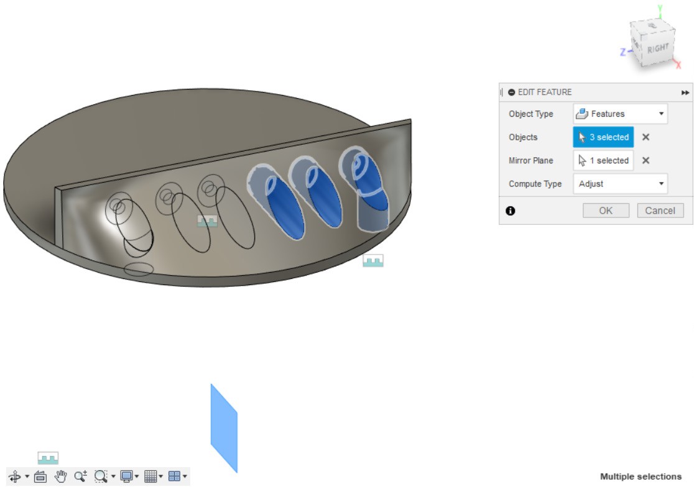694x487 pixels.
Task: Click Cancel in the Edit Feature dialog
Action: point(660,211)
